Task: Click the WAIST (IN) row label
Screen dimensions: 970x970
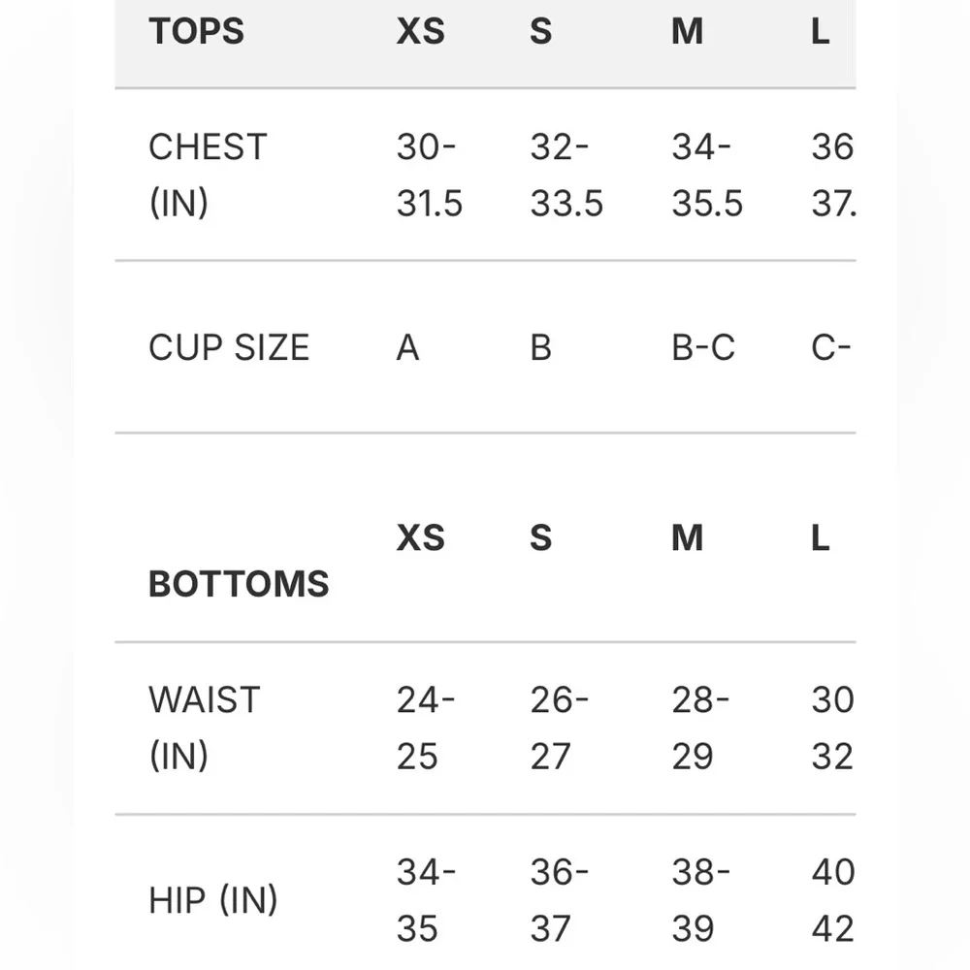Action: (204, 727)
